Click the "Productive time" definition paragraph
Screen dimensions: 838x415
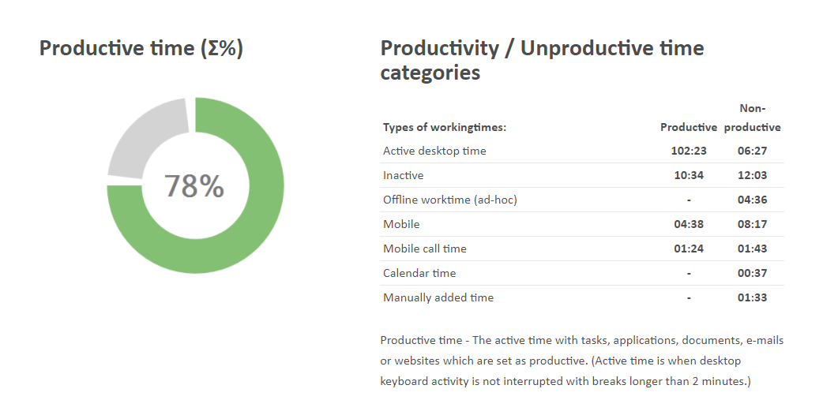[x=582, y=361]
